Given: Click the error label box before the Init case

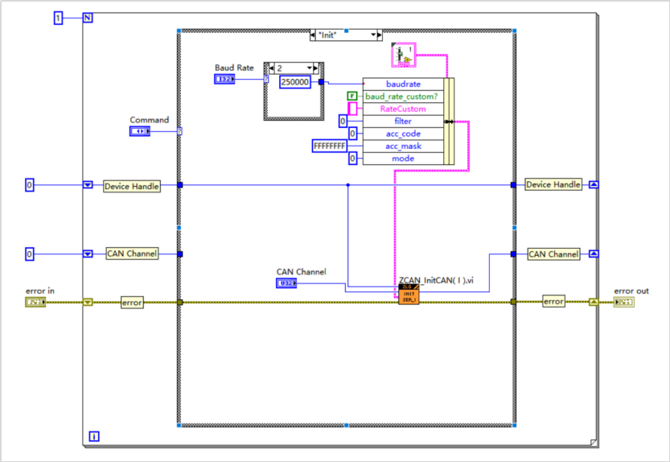Looking at the screenshot, I should click(132, 303).
